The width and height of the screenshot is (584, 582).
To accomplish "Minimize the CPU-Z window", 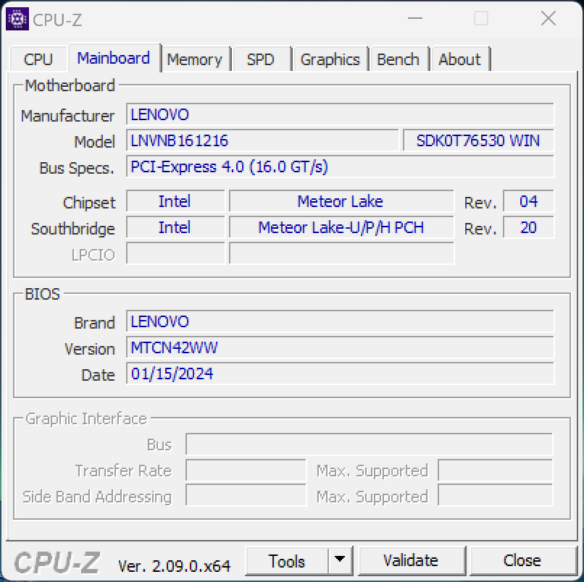I will (415, 18).
